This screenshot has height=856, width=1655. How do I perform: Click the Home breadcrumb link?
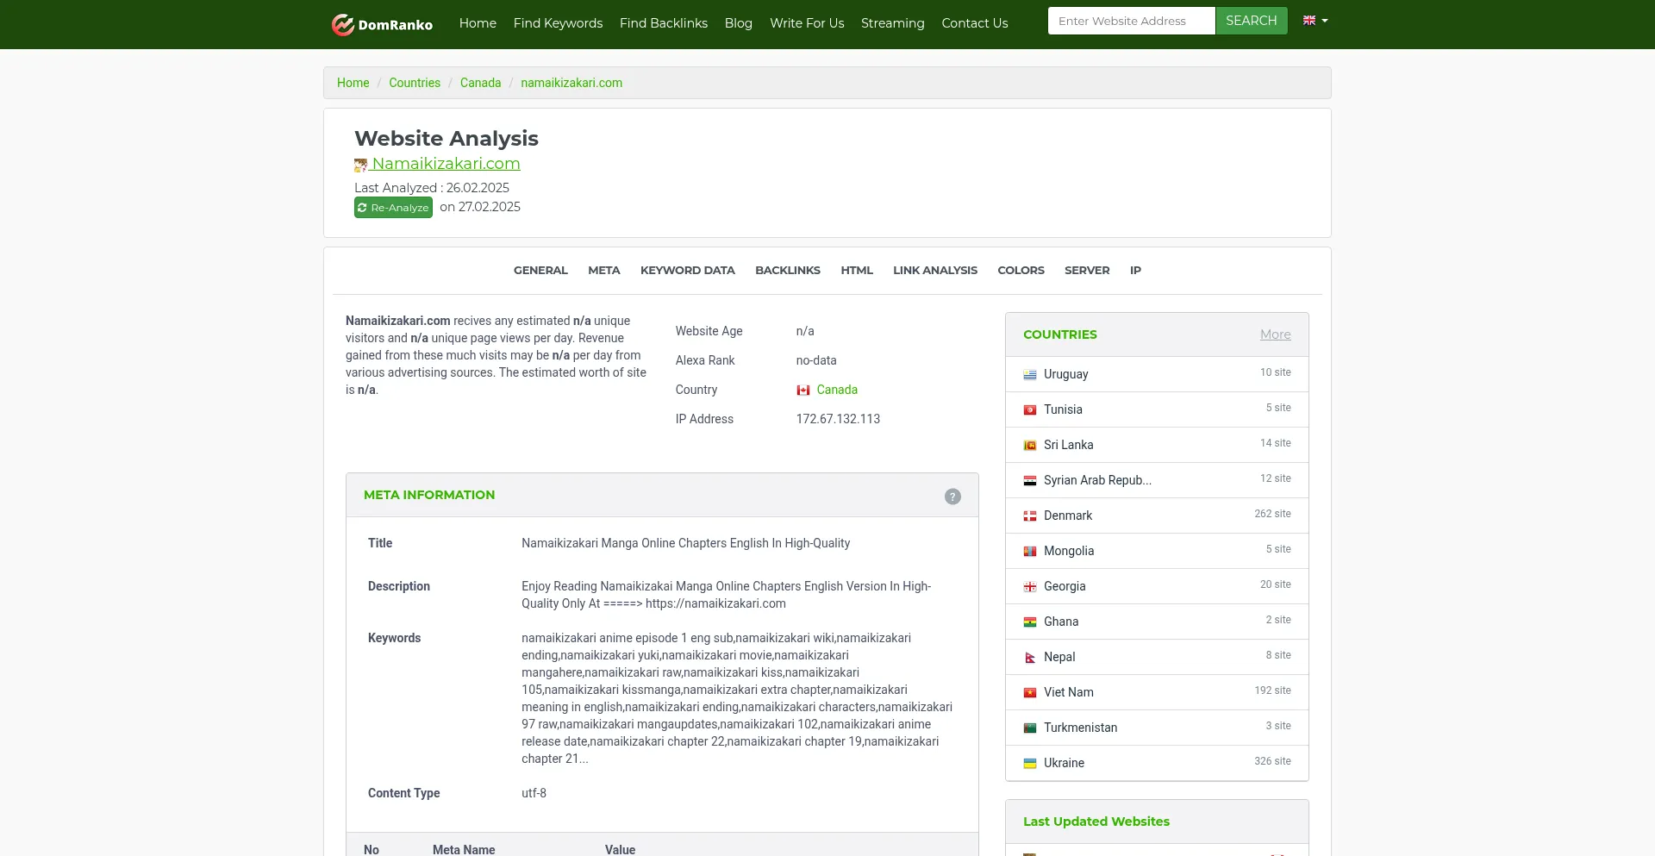coord(353,83)
